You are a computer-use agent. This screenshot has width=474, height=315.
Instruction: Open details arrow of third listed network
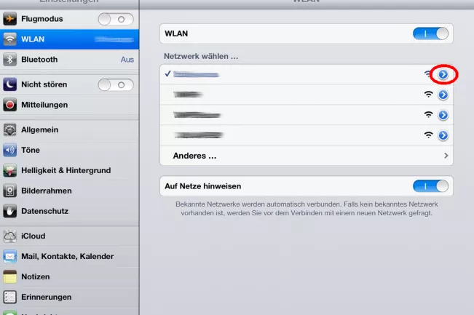point(443,115)
